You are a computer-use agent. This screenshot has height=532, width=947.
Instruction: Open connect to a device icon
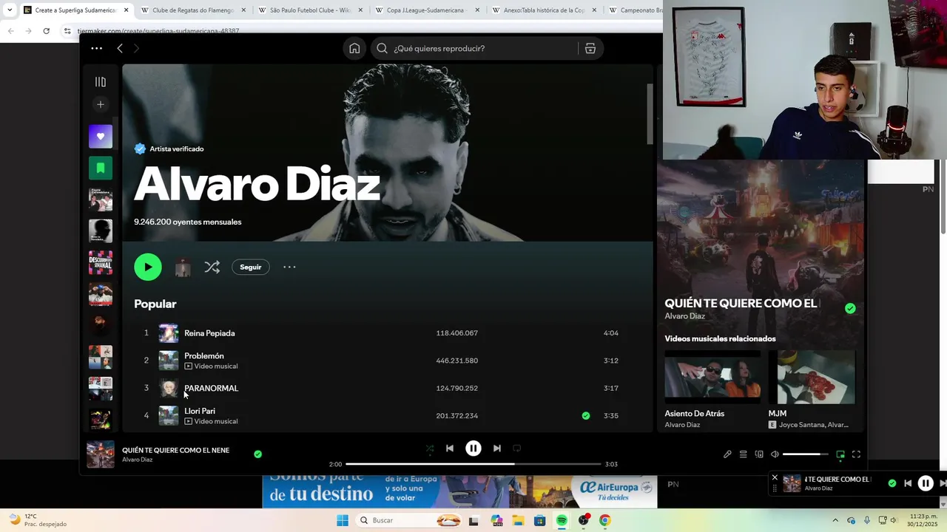click(759, 454)
